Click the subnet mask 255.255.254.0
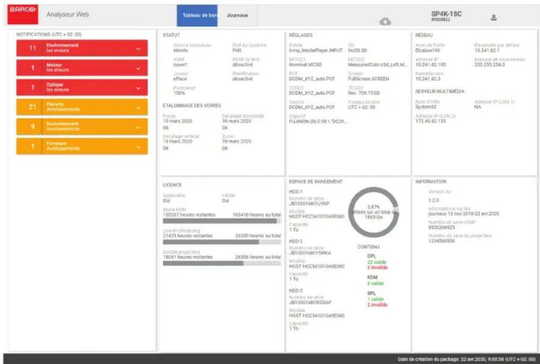This screenshot has height=364, width=540. (x=490, y=65)
